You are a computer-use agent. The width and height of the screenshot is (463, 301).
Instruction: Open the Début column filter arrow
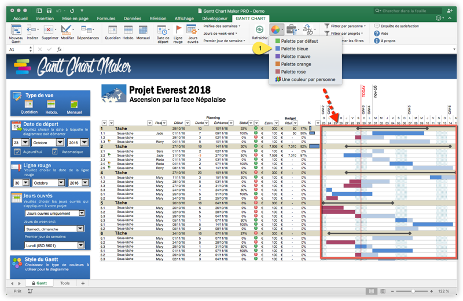click(x=188, y=123)
